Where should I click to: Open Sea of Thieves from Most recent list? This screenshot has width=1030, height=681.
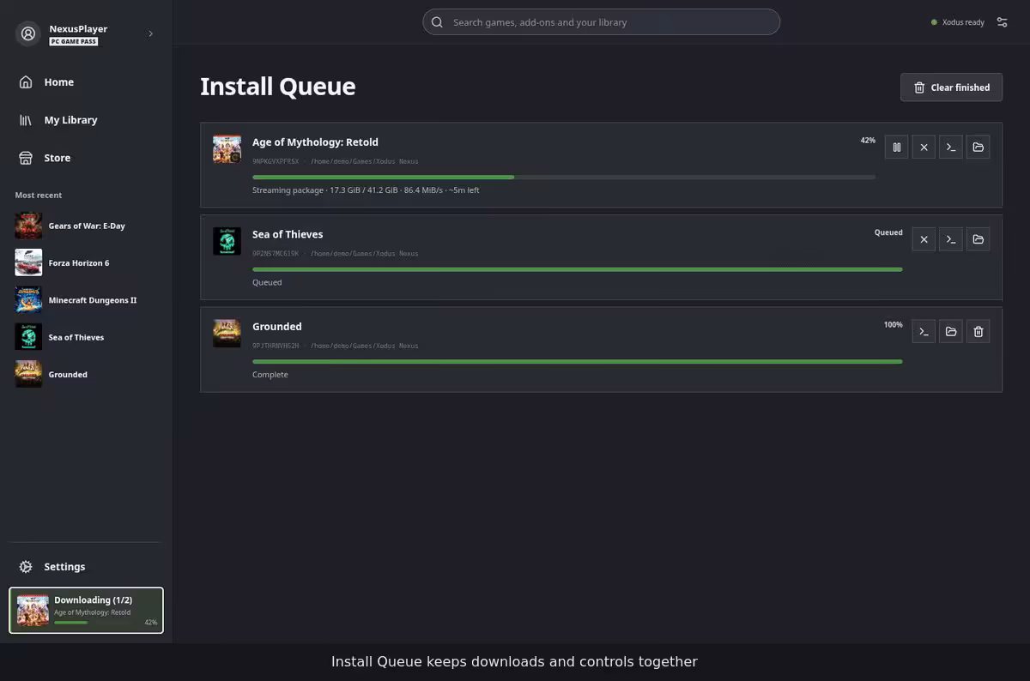pos(86,337)
